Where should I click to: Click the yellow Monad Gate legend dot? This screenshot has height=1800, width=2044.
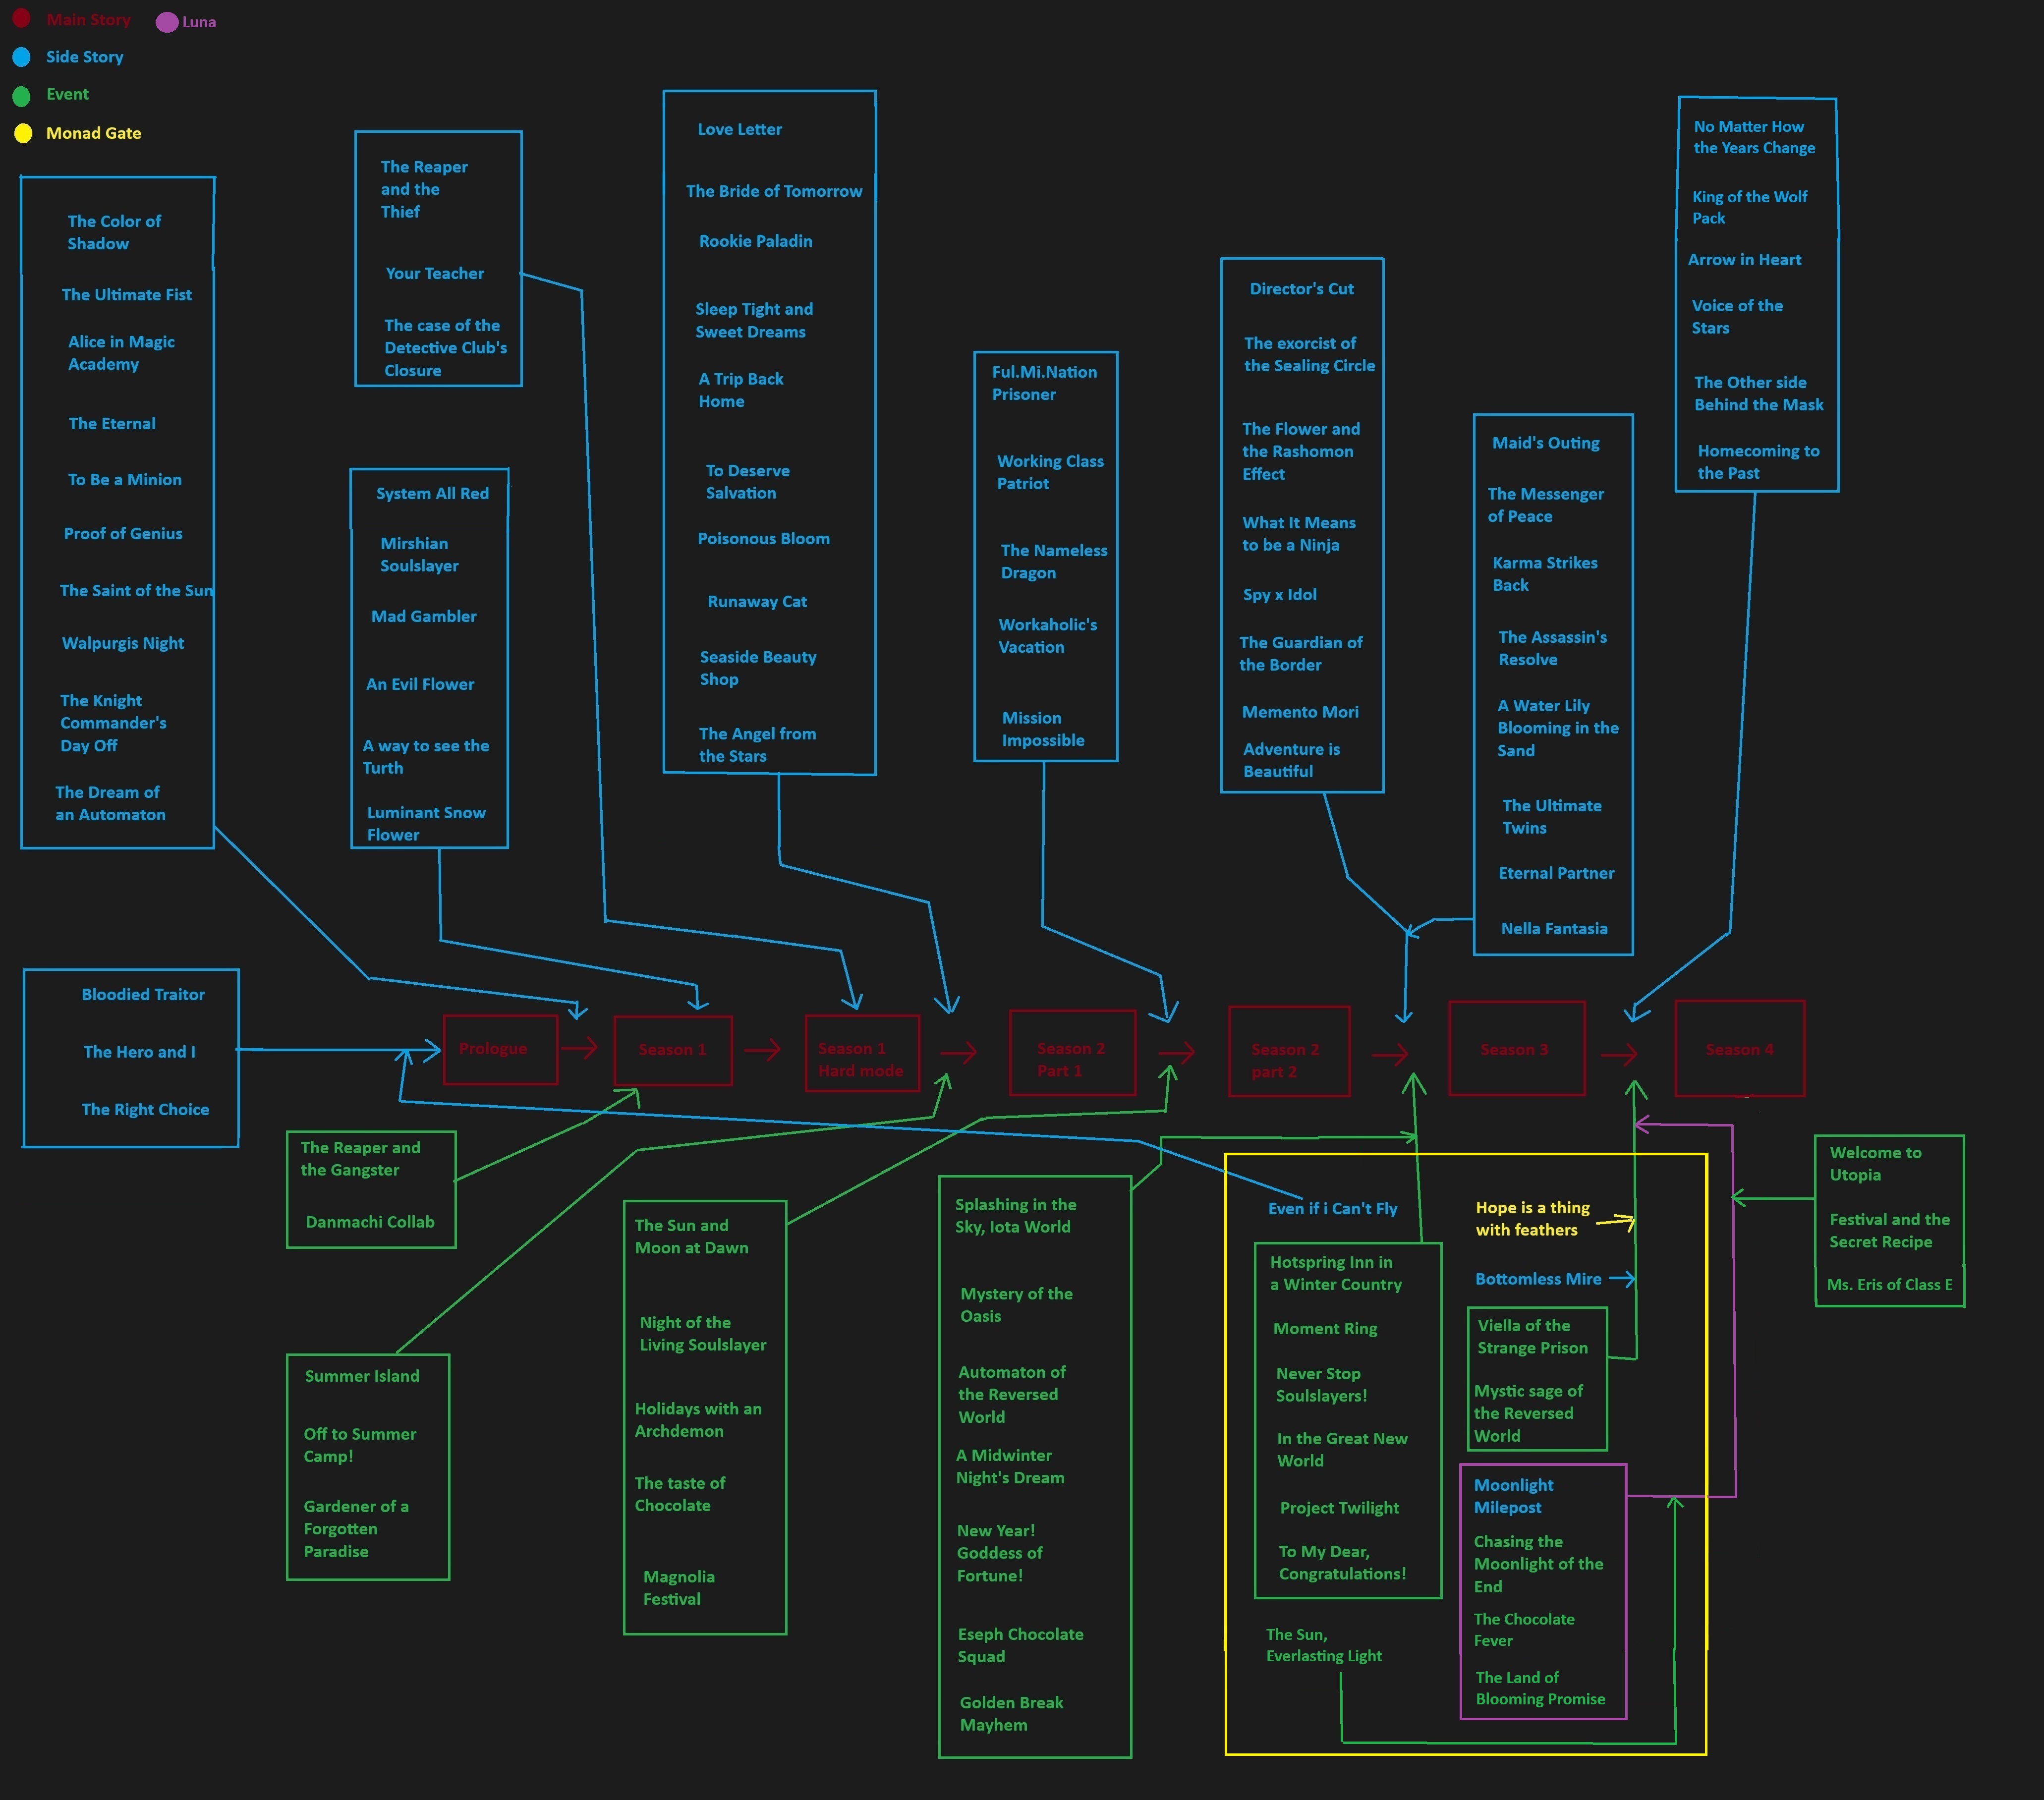[23, 134]
